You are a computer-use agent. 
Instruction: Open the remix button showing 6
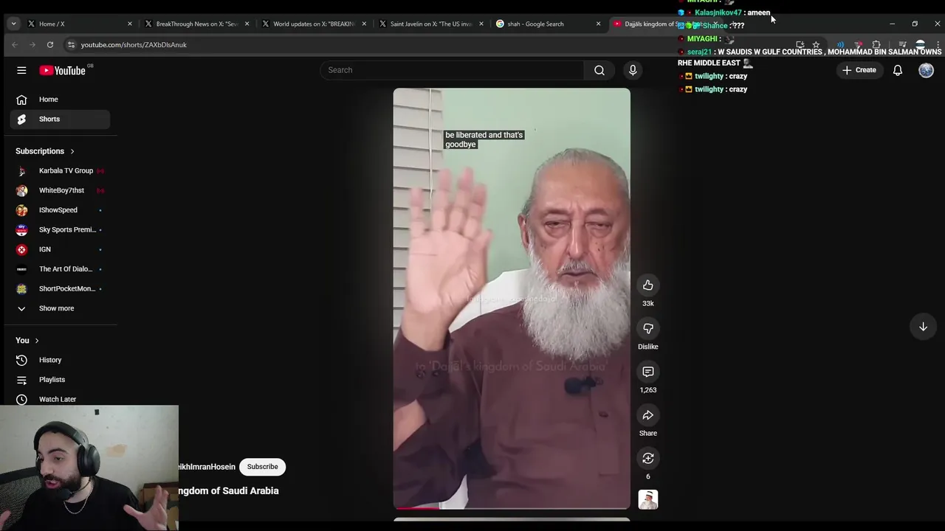[648, 459]
